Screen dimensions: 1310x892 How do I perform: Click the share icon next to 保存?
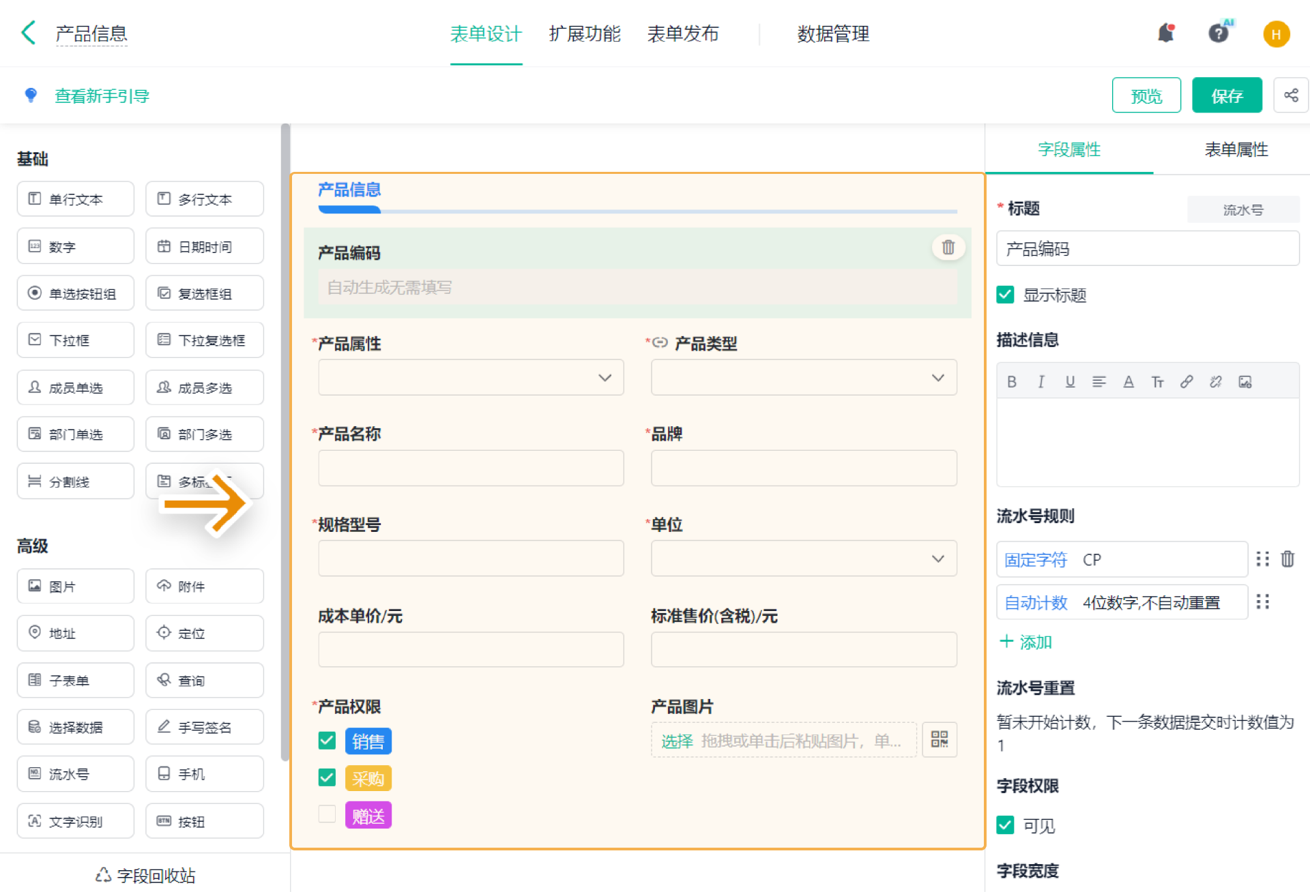point(1291,95)
